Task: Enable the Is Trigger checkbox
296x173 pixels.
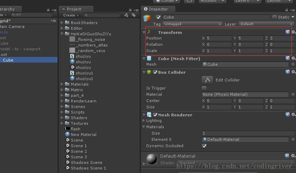Action: pyautogui.click(x=204, y=88)
